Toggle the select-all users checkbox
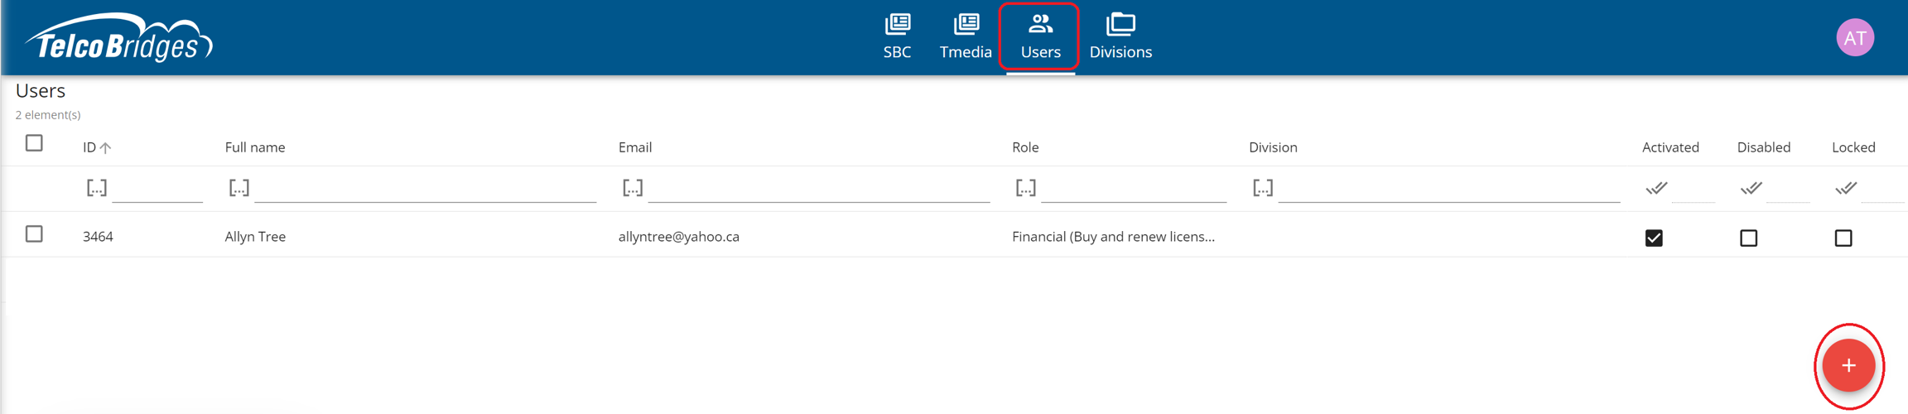 [34, 143]
